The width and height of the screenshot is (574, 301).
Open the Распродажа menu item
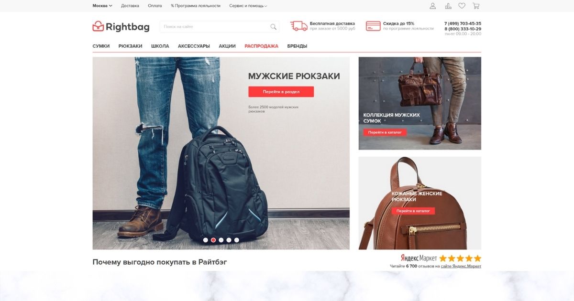click(261, 46)
